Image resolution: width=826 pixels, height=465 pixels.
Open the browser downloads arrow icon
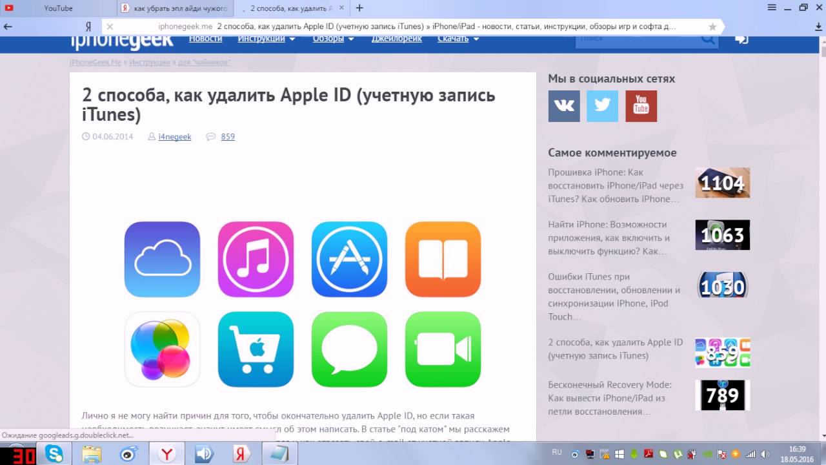coord(818,27)
